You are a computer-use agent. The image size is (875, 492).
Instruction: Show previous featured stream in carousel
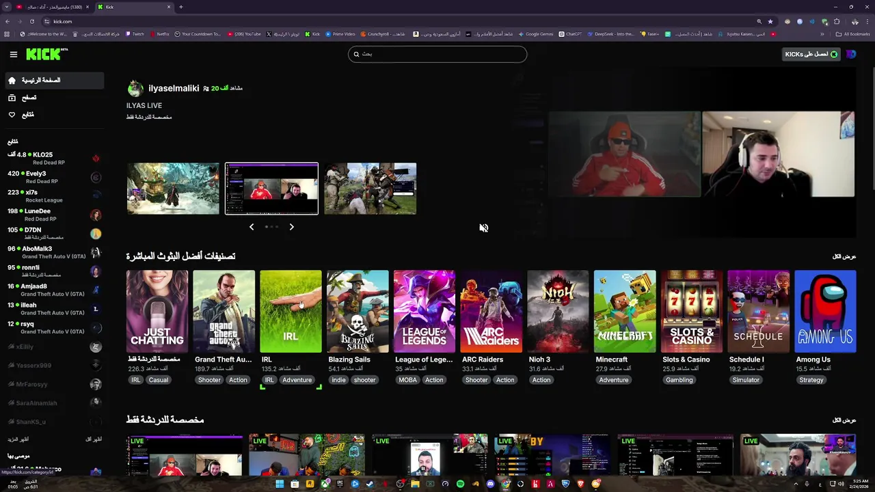(x=252, y=227)
